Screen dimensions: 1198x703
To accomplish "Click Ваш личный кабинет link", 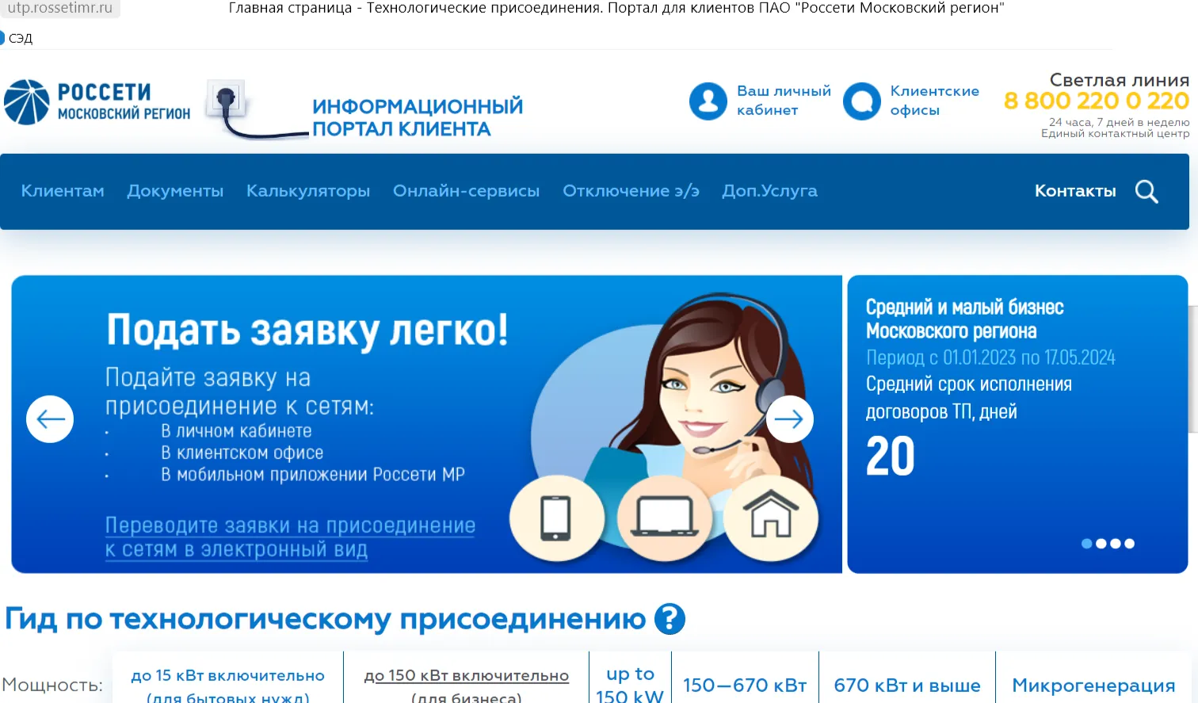I will point(784,101).
